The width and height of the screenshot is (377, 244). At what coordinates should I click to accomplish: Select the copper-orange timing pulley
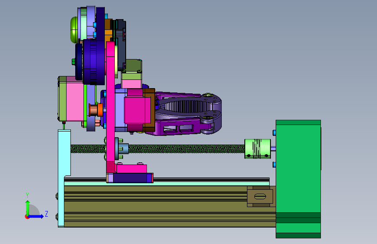(x=96, y=110)
